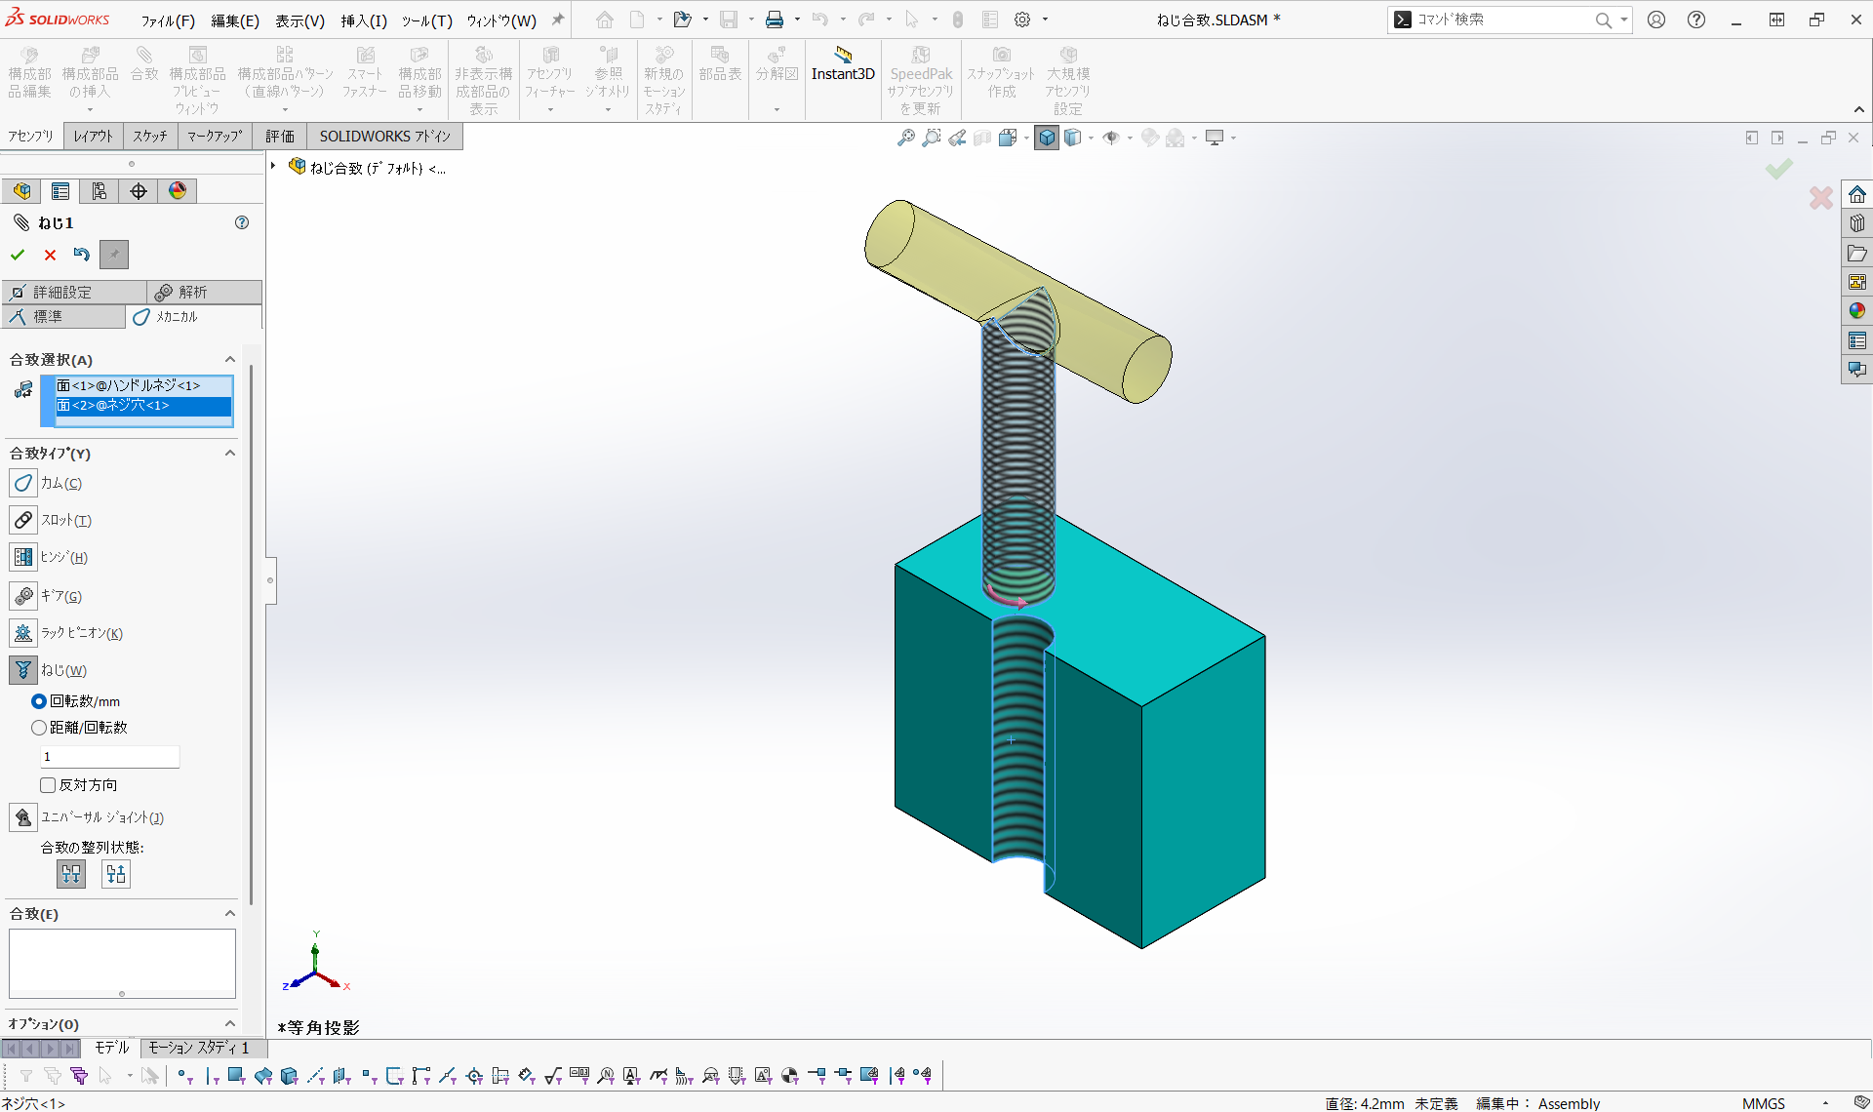Select the Universal Joint (ユニバーサルジョイント) mate icon
Viewport: 1873px width, 1112px height.
point(23,817)
